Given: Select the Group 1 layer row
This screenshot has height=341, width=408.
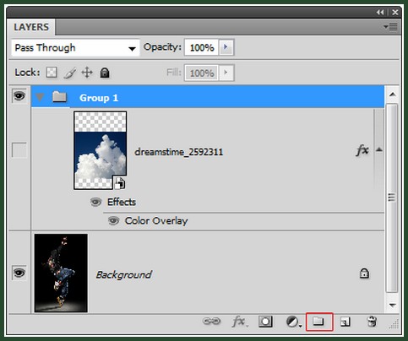Looking at the screenshot, I should tap(208, 97).
